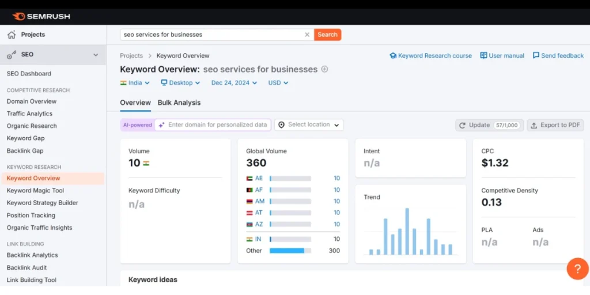Viewport: 590px width, 295px height.
Task: Click the User manual book icon
Action: point(483,56)
